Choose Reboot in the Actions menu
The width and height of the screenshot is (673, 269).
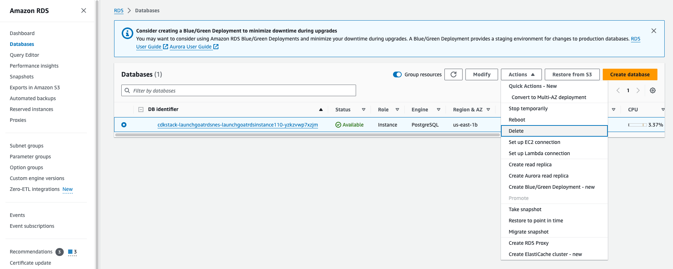(554, 120)
